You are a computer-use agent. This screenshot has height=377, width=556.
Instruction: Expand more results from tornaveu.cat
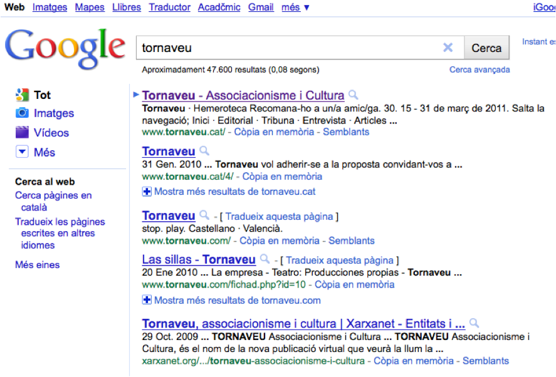(x=145, y=191)
